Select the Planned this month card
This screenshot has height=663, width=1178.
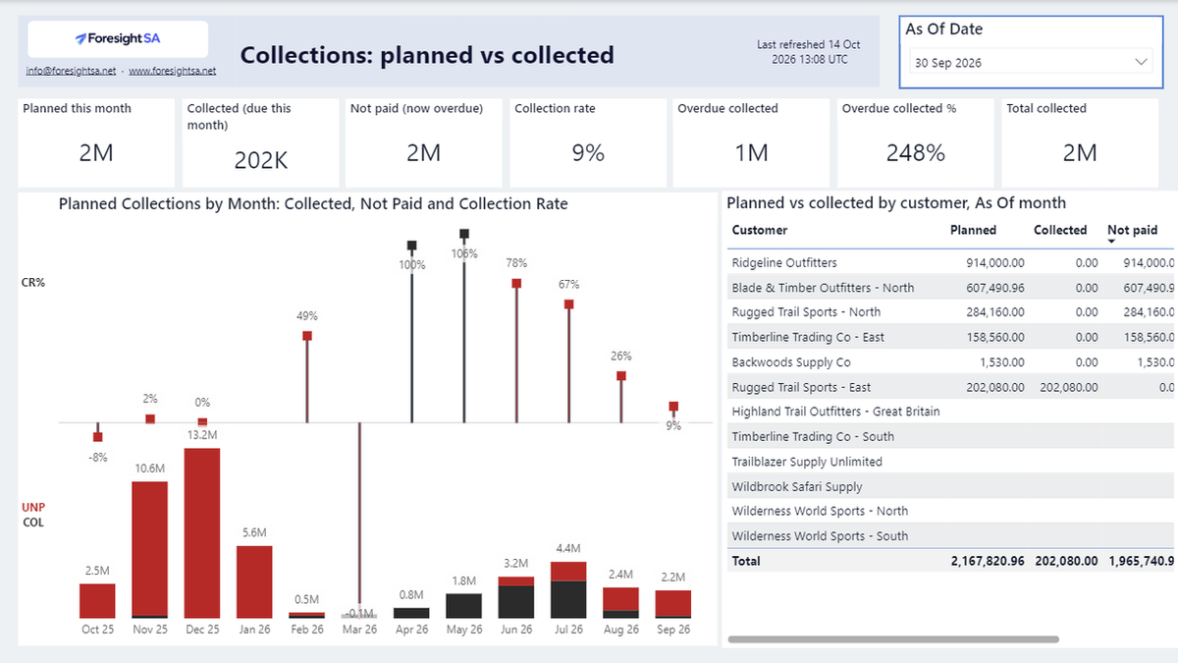pos(96,142)
